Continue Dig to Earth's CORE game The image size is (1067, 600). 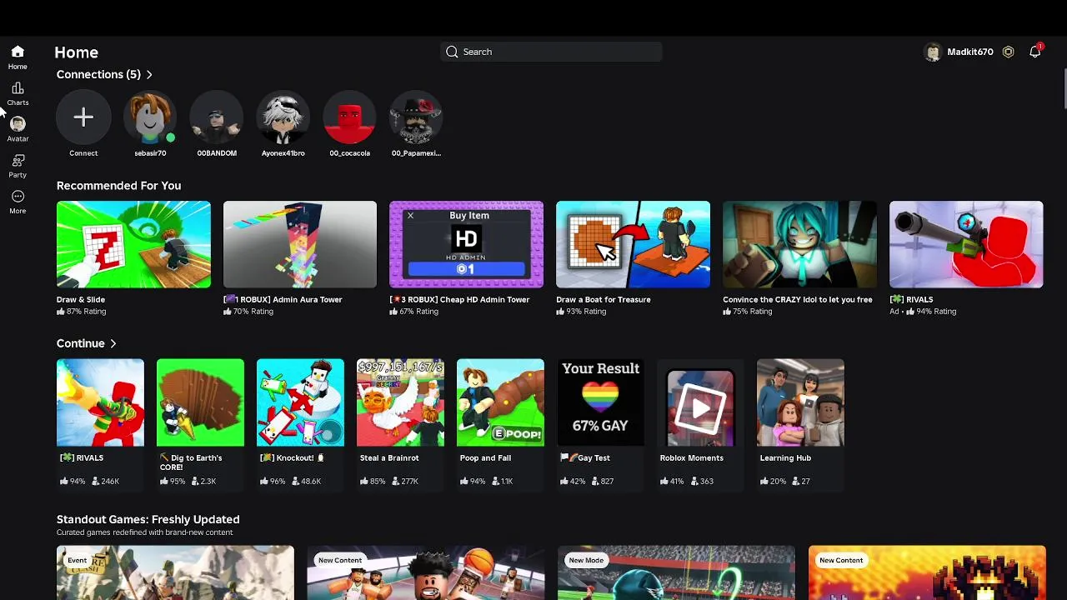200,402
